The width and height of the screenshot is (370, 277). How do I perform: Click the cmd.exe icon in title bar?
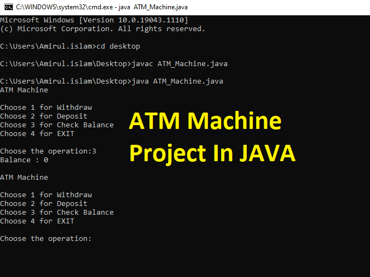coord(9,7)
